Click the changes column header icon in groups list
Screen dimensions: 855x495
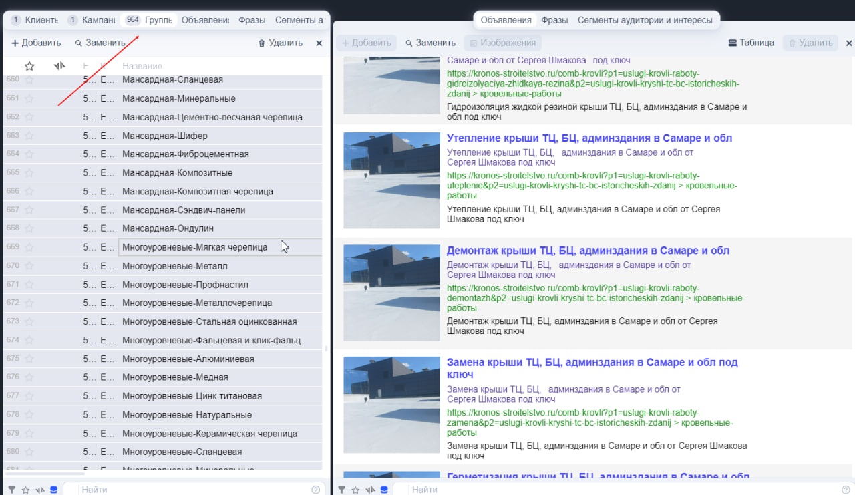(x=59, y=66)
